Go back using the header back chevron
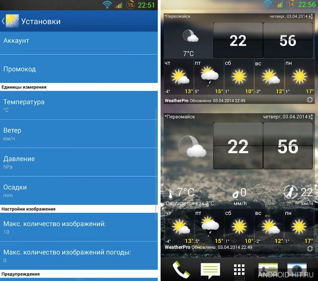Image resolution: width=318 pixels, height=281 pixels. [3, 21]
